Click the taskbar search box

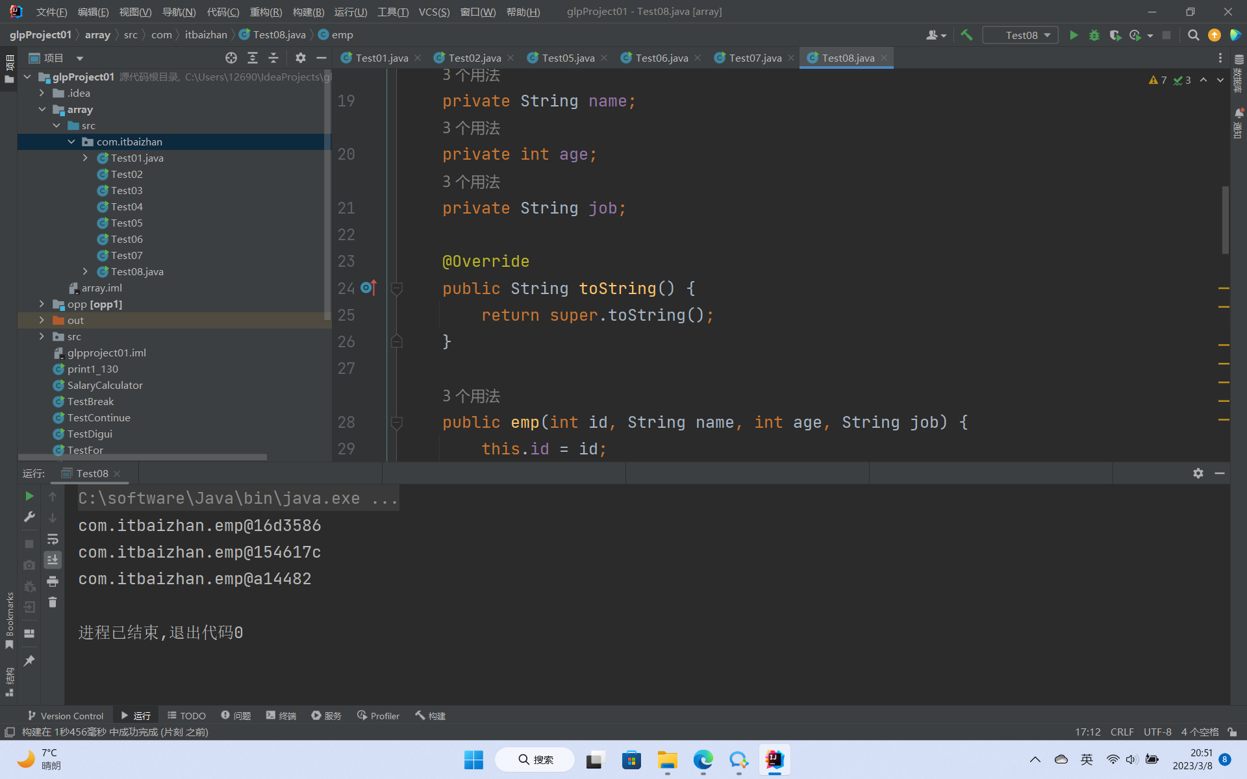click(535, 760)
